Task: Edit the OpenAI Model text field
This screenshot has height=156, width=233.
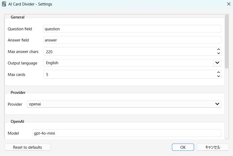Action: tap(127, 133)
